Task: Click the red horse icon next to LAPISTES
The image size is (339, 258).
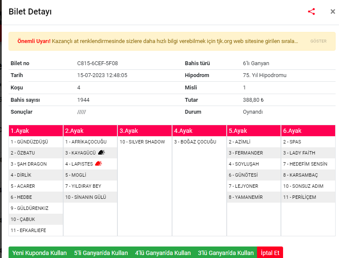Action: [x=98, y=163]
